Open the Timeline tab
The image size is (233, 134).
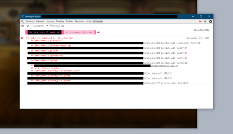coord(60,21)
